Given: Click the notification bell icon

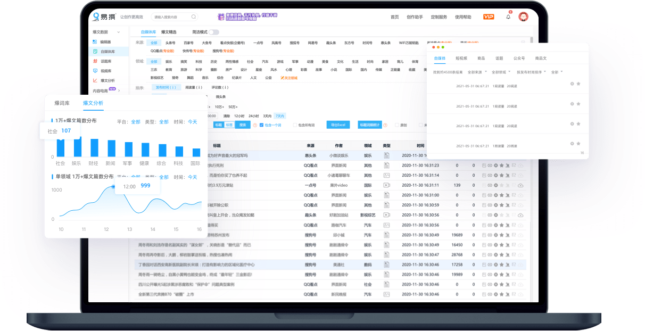Looking at the screenshot, I should pos(508,17).
